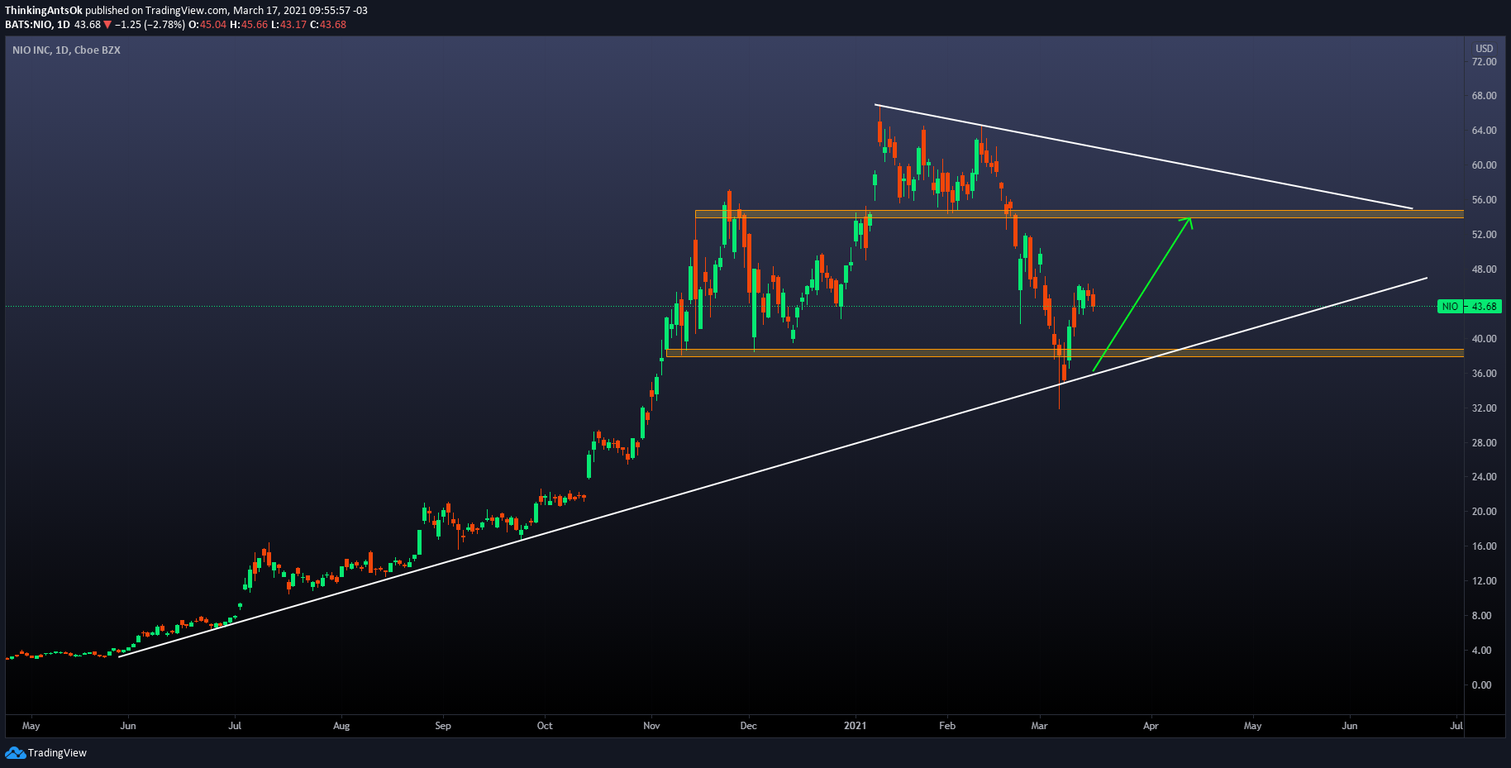Viewport: 1511px width, 768px height.
Task: Click the Mar label on time axis
Action: 1039,726
